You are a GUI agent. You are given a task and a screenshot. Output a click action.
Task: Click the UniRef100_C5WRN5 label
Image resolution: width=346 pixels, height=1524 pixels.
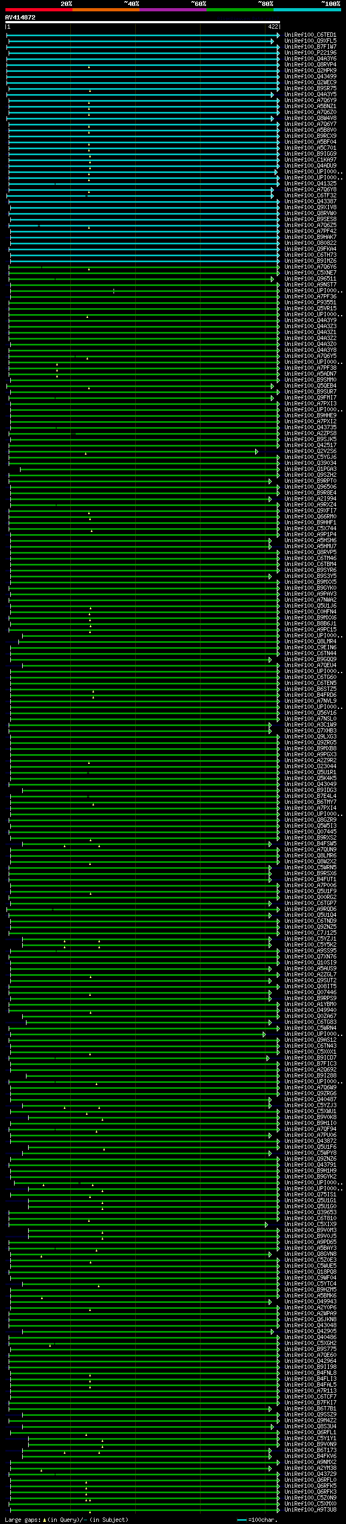pyautogui.click(x=310, y=867)
